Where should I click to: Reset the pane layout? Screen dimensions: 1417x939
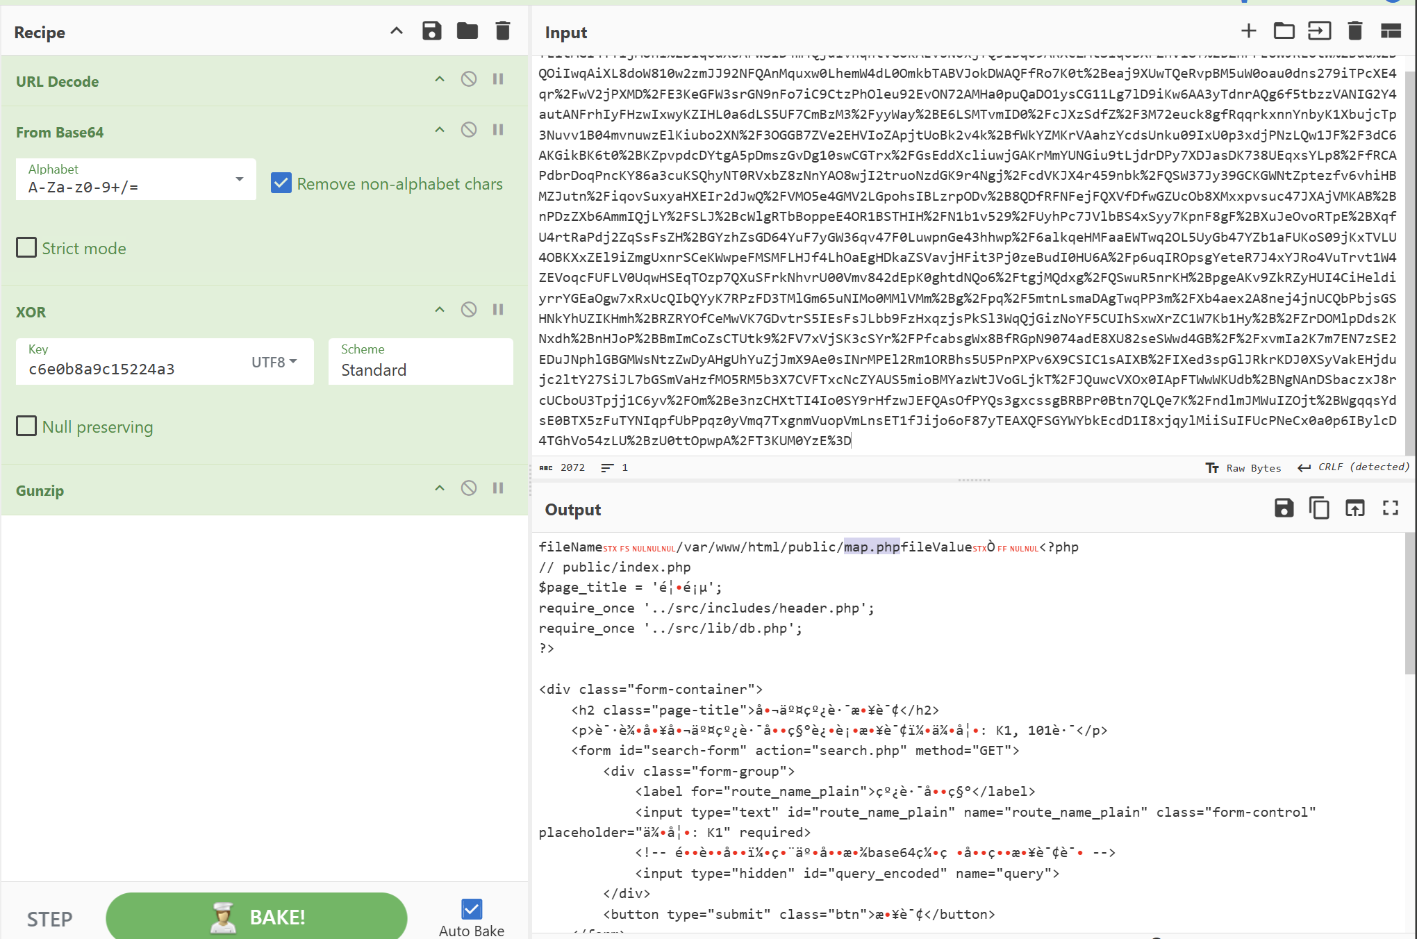pyautogui.click(x=1391, y=31)
